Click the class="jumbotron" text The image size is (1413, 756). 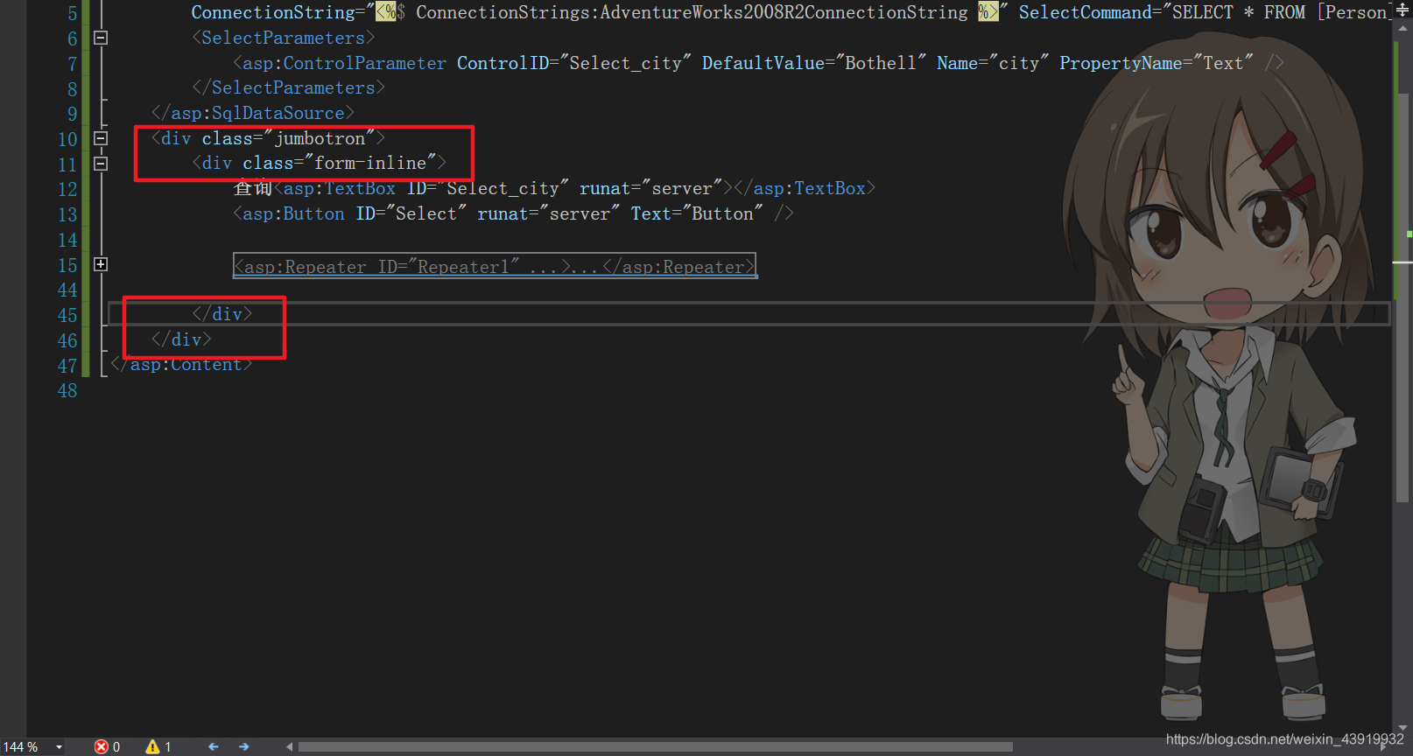(288, 138)
